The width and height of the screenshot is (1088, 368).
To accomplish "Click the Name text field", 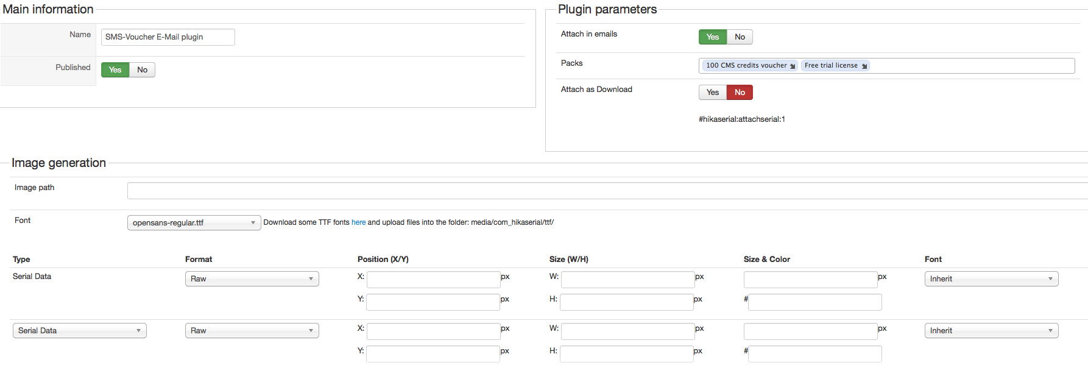I will point(168,37).
